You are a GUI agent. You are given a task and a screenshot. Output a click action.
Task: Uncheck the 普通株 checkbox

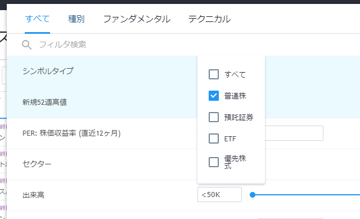pyautogui.click(x=214, y=96)
